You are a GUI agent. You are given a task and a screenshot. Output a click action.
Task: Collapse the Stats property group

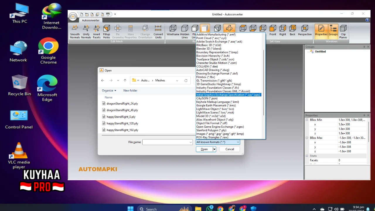click(307, 156)
